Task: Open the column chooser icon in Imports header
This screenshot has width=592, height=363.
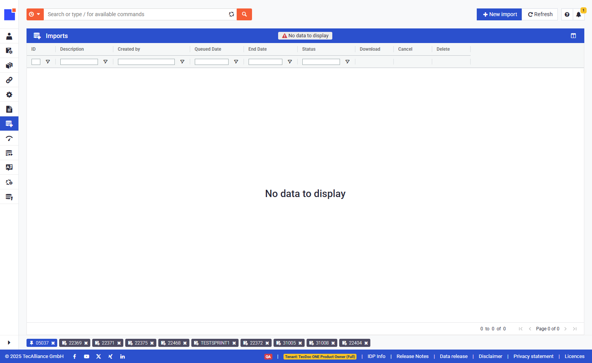Action: [x=573, y=36]
